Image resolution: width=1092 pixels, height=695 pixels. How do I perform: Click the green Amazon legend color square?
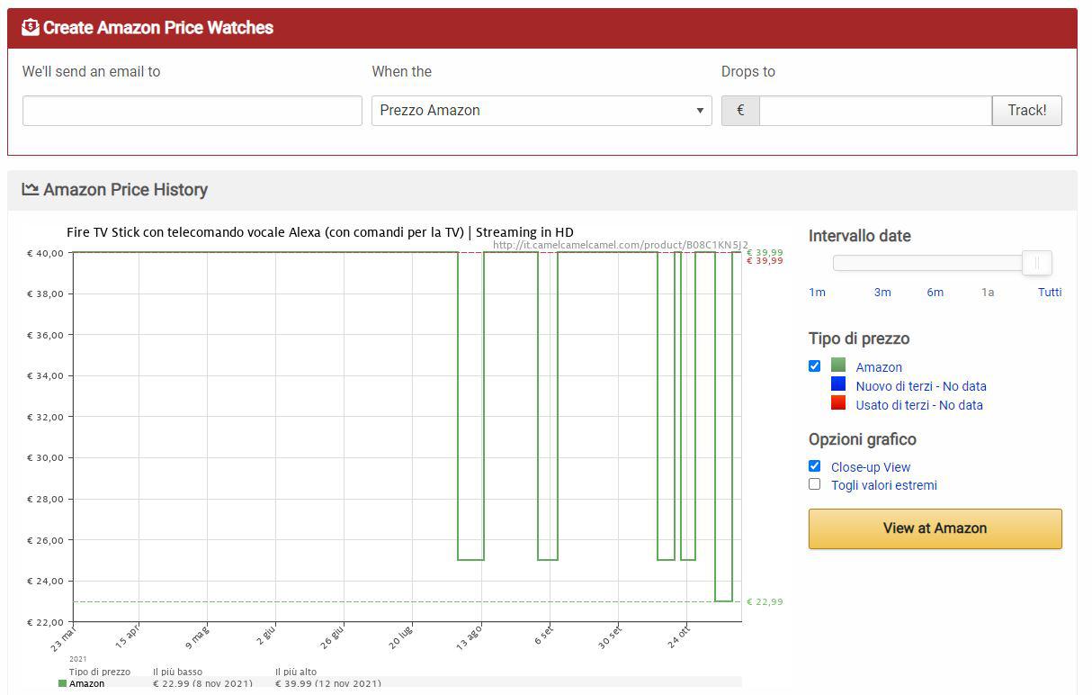point(838,366)
